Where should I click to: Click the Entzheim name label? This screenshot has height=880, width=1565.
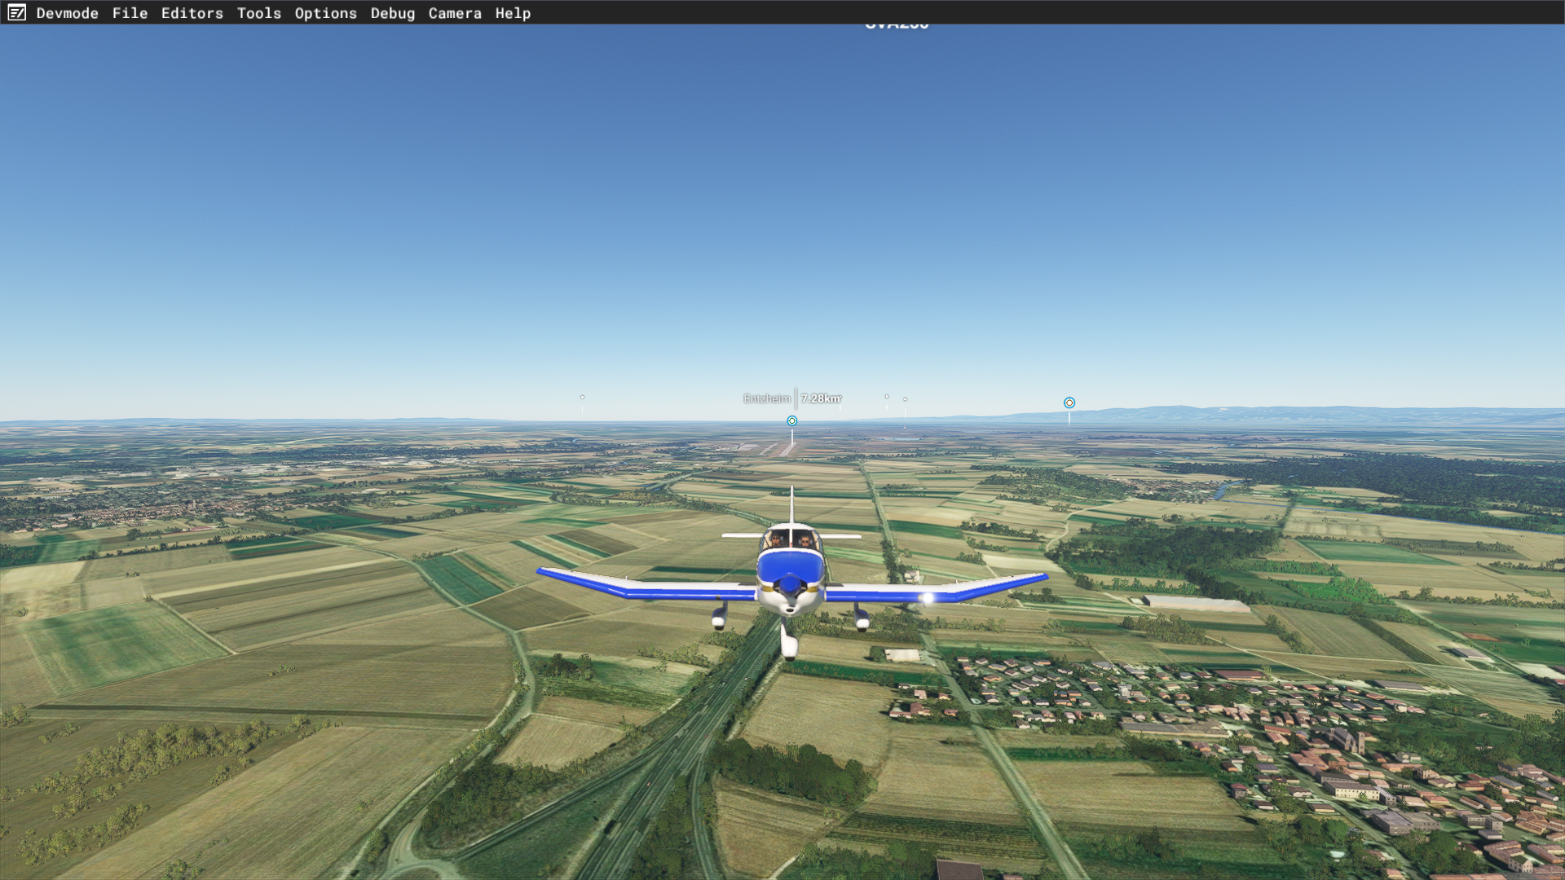pos(766,398)
